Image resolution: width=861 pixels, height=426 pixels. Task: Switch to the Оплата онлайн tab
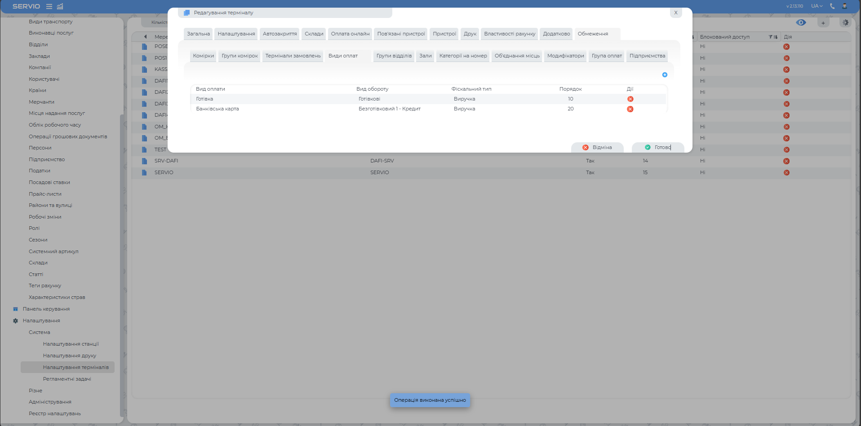tap(350, 34)
